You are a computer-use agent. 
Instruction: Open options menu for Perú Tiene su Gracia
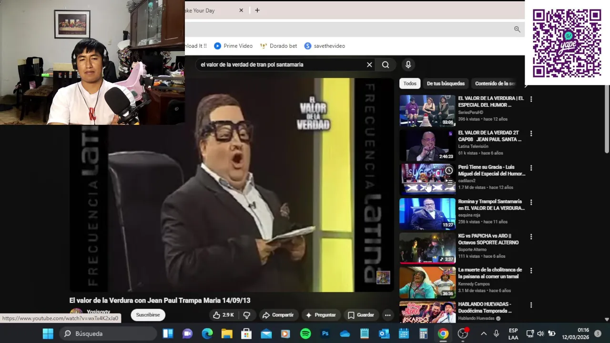coord(531,168)
